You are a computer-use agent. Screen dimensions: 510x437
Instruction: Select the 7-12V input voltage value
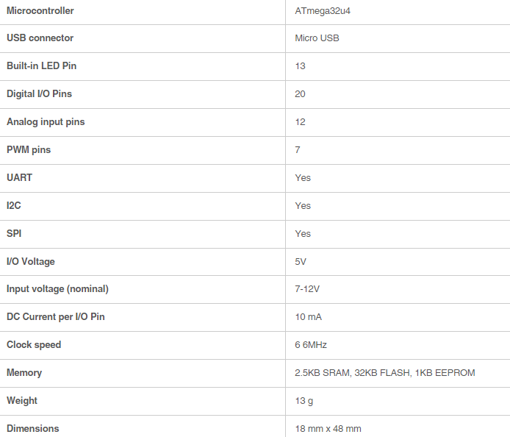coord(307,289)
